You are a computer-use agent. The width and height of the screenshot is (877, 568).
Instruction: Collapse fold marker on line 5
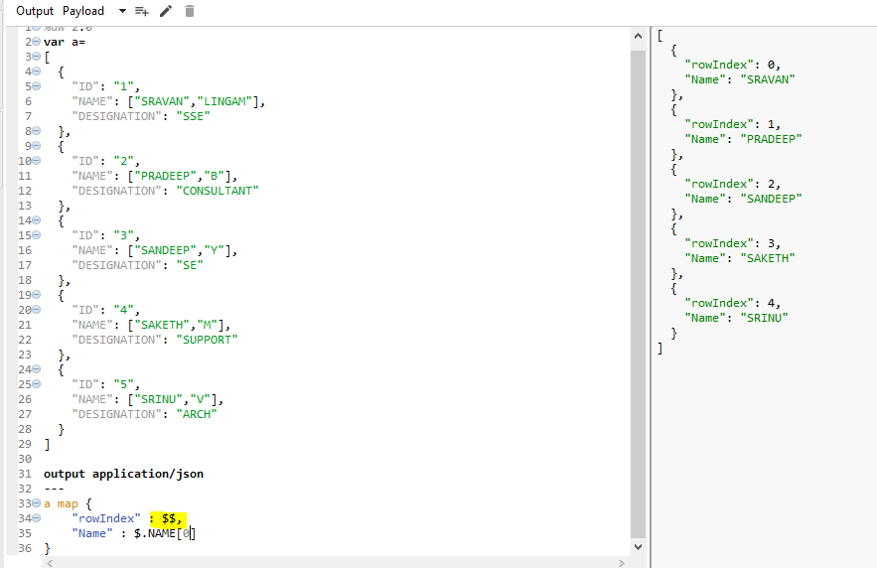click(x=37, y=86)
